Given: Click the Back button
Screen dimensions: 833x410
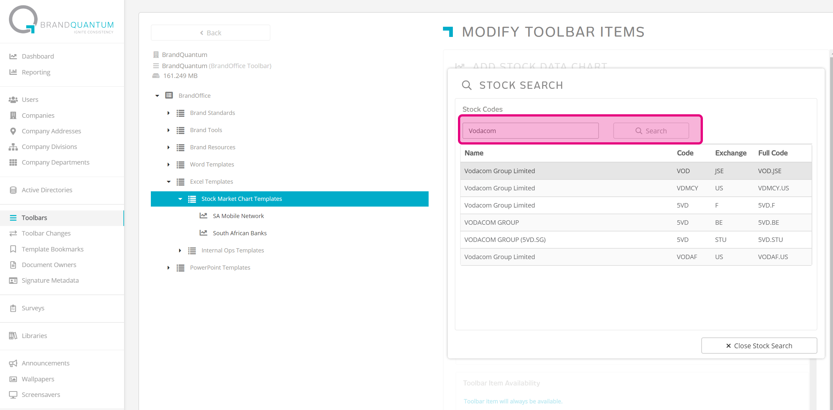Looking at the screenshot, I should pos(210,33).
